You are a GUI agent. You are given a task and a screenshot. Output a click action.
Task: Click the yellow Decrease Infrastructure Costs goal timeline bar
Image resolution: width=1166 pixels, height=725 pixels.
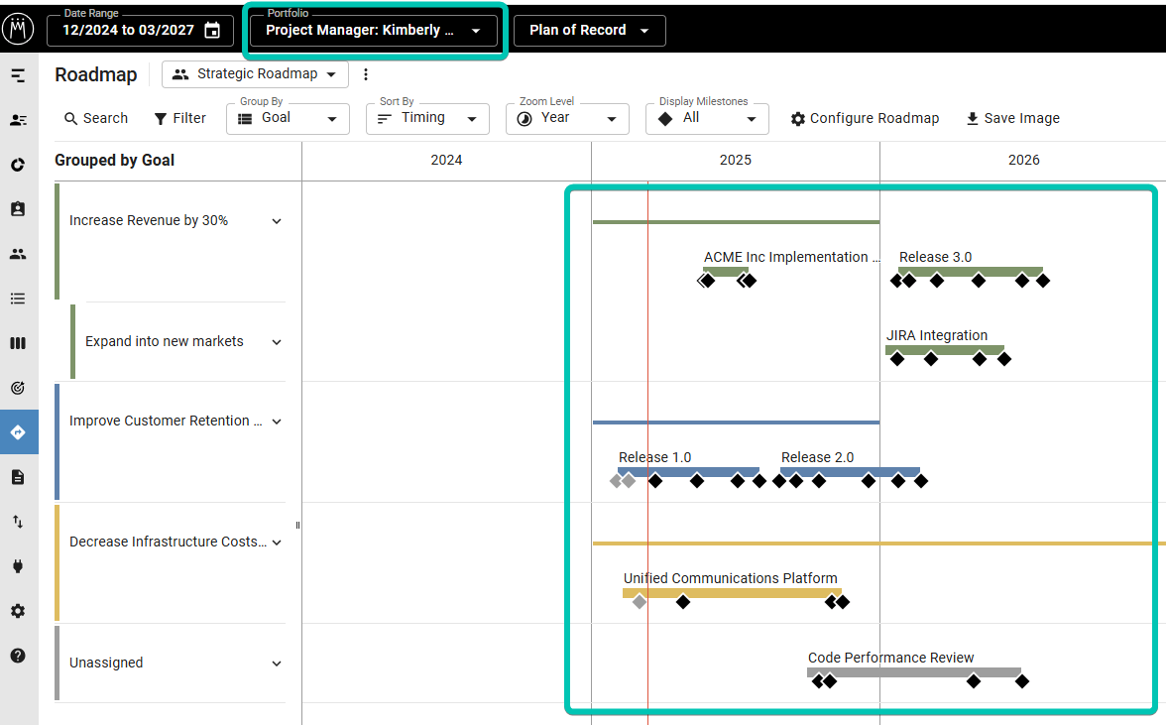click(x=878, y=544)
